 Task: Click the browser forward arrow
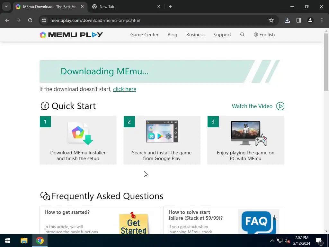[x=19, y=20]
